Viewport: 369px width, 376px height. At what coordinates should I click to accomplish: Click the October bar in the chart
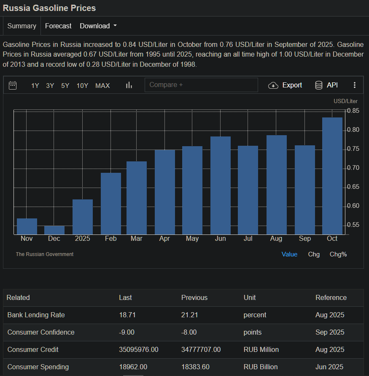(332, 176)
